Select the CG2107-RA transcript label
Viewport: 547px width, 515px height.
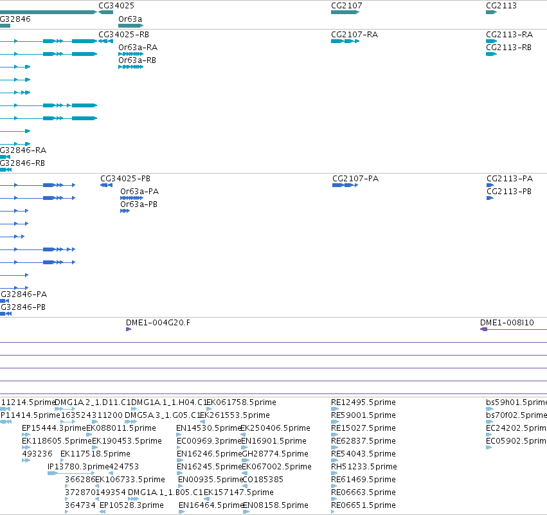point(354,35)
